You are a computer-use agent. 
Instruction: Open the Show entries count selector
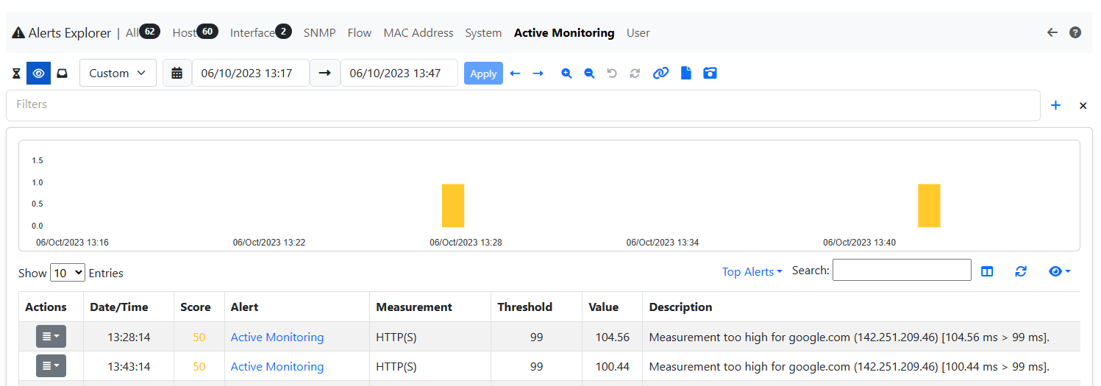68,273
